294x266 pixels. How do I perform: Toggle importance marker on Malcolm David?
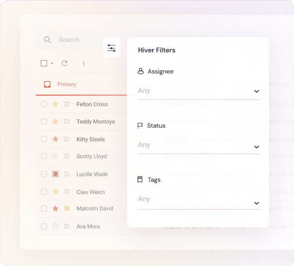pyautogui.click(x=67, y=208)
